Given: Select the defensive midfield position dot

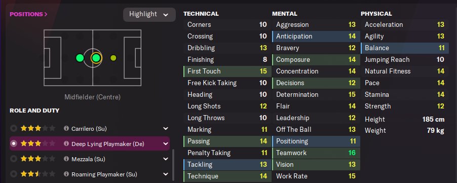Looking at the screenshot, I should coord(80,58).
